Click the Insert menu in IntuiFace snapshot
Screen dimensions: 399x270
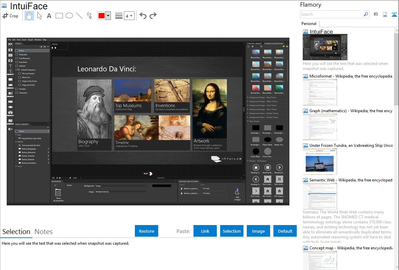click(x=24, y=40)
